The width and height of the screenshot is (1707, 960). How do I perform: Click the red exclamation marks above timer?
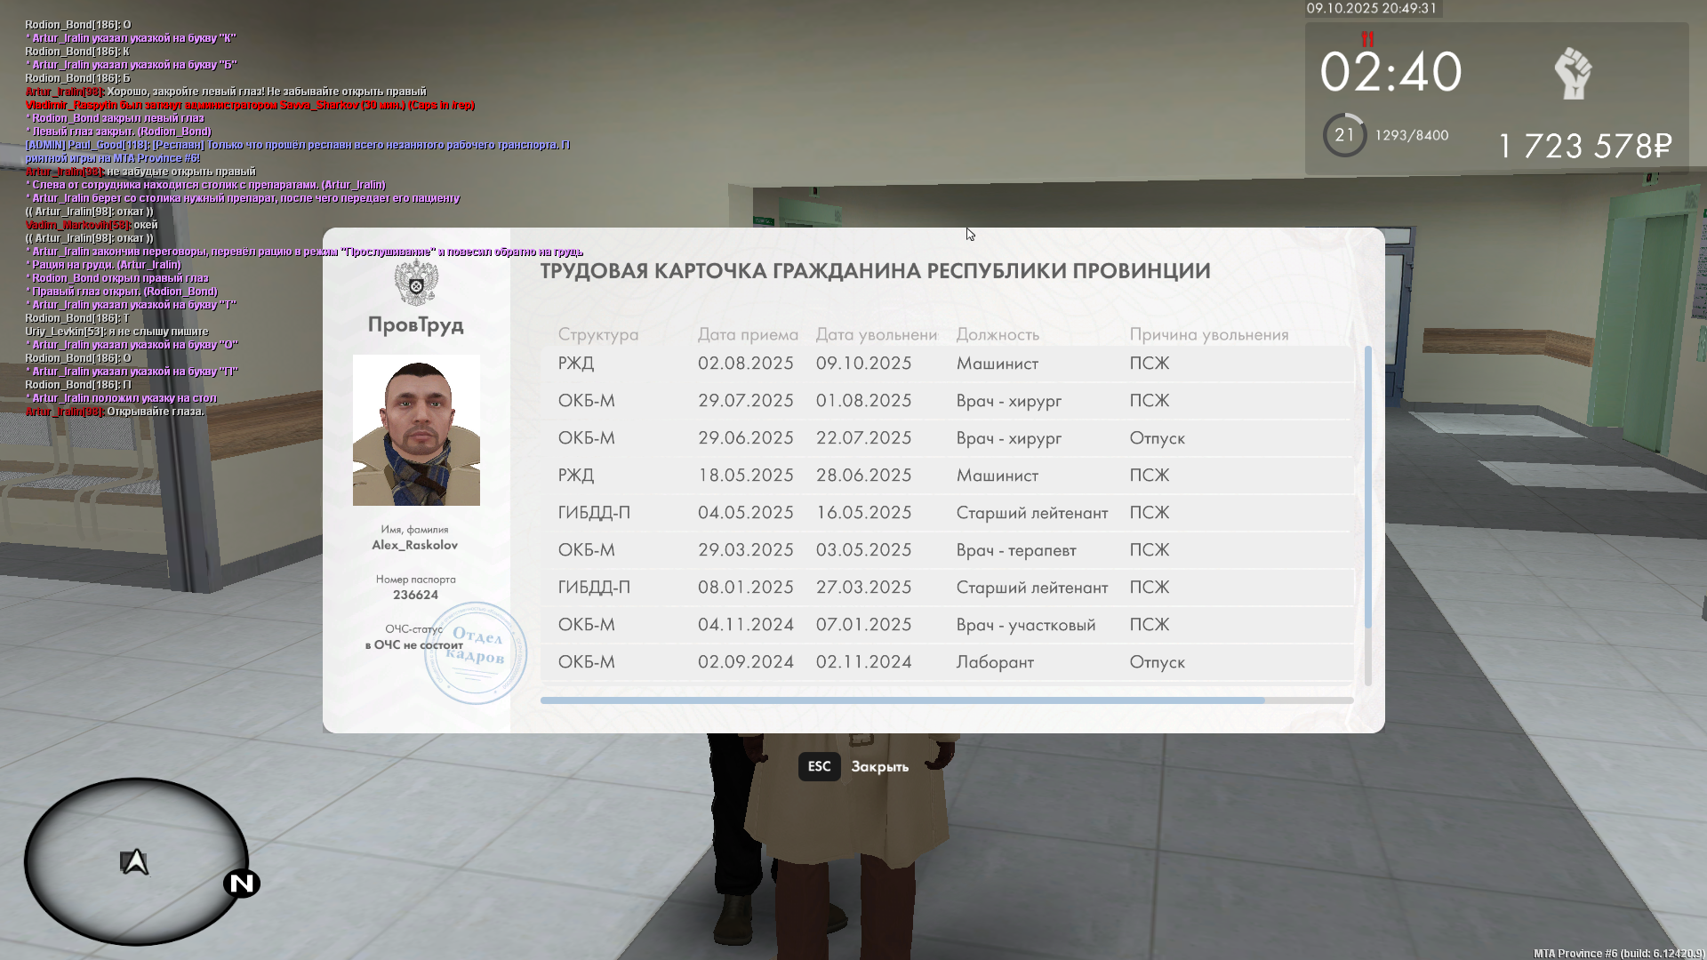[1367, 39]
